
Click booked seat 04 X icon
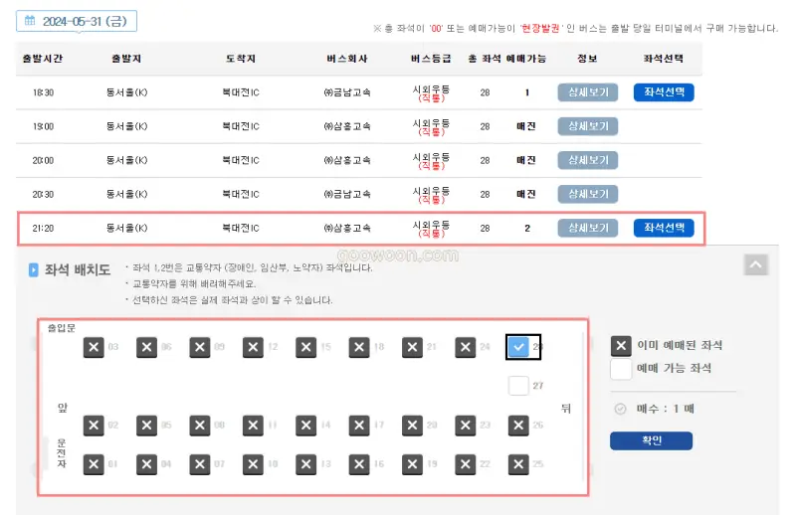(x=146, y=464)
